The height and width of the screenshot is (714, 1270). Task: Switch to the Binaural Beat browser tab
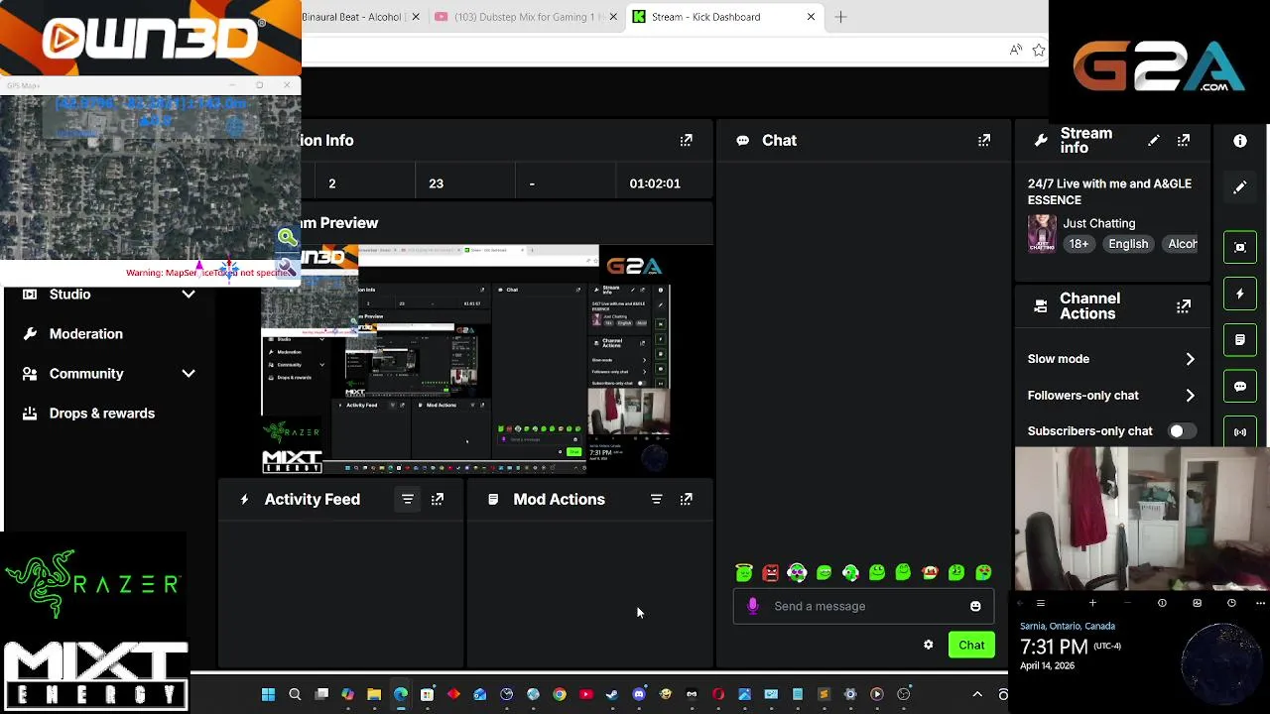click(361, 17)
